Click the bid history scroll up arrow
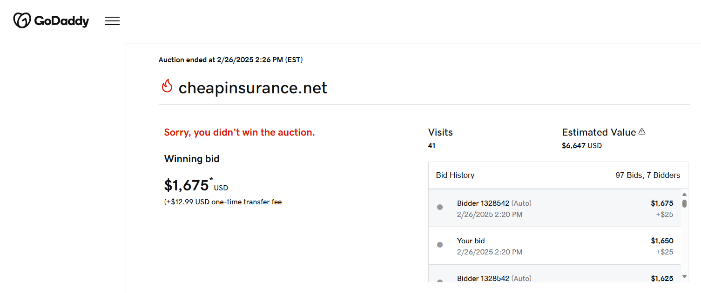Image resolution: width=701 pixels, height=293 pixels. pyautogui.click(x=684, y=195)
